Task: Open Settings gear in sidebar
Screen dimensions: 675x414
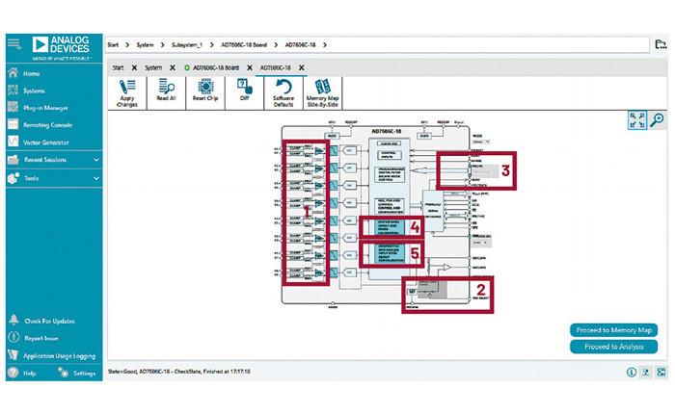Action: click(64, 373)
